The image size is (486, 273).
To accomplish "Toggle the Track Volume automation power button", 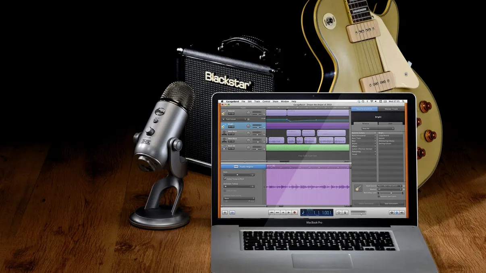I will 223,119.
